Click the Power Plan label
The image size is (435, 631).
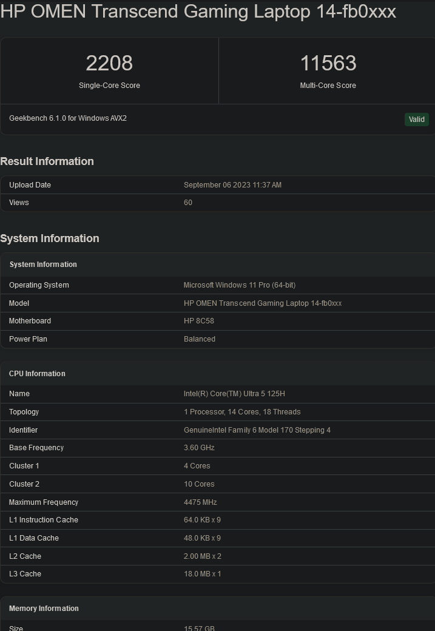click(28, 339)
